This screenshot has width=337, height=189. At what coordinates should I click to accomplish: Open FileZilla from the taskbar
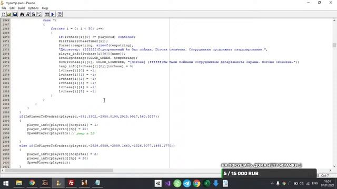click(71, 183)
